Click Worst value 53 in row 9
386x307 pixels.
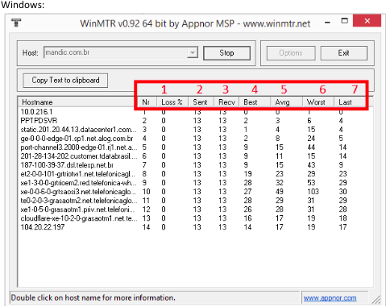pyautogui.click(x=311, y=183)
